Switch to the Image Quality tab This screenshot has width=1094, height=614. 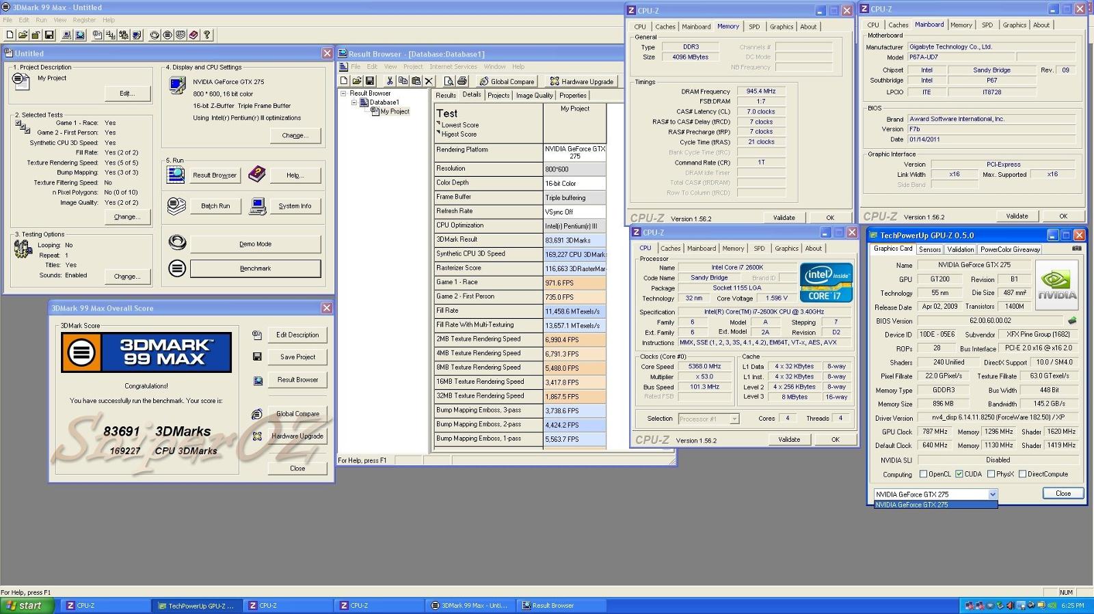[534, 96]
